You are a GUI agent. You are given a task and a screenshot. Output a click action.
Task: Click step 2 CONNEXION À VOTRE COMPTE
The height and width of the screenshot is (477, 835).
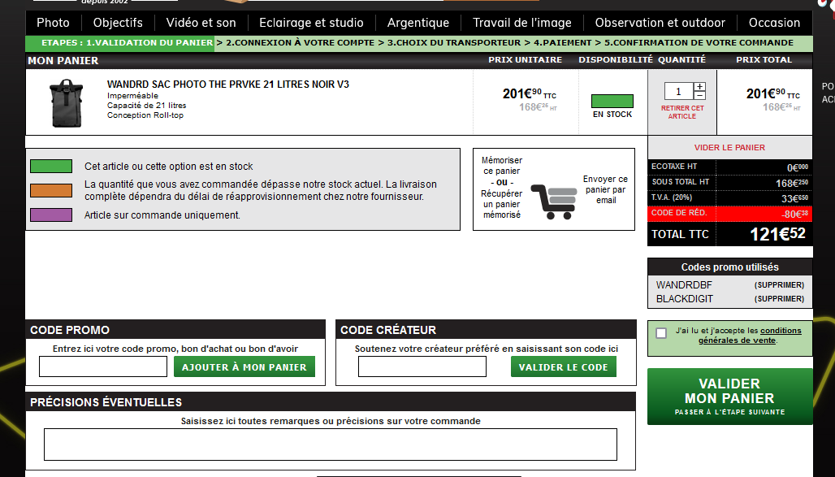coord(301,42)
